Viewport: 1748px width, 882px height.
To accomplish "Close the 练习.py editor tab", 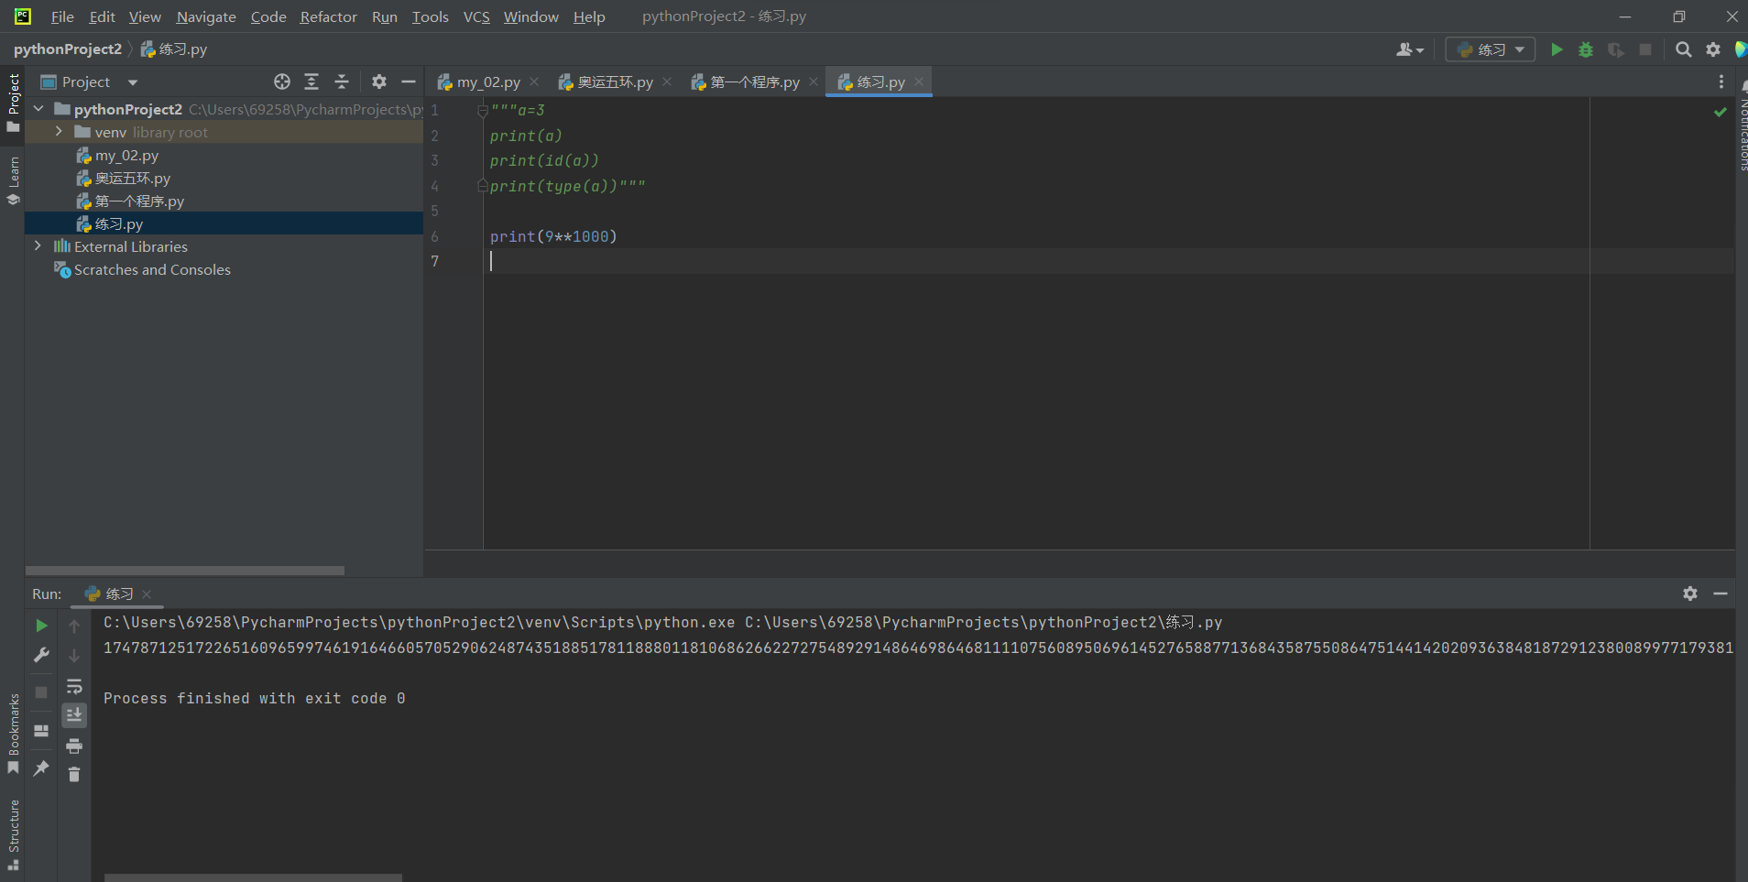I will (919, 82).
